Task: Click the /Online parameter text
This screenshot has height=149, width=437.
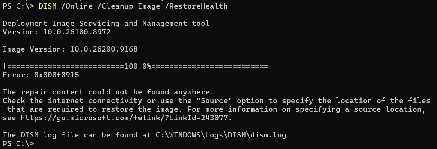Action: click(77, 6)
